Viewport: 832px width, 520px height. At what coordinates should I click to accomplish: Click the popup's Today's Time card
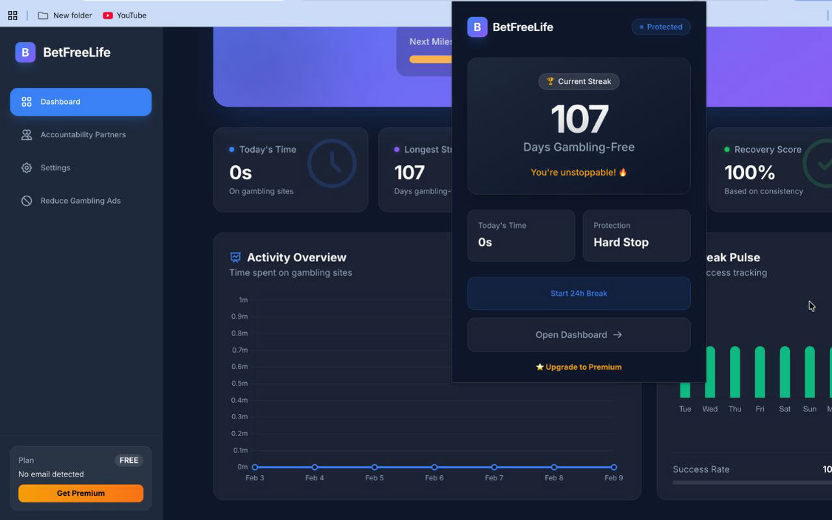(x=521, y=235)
